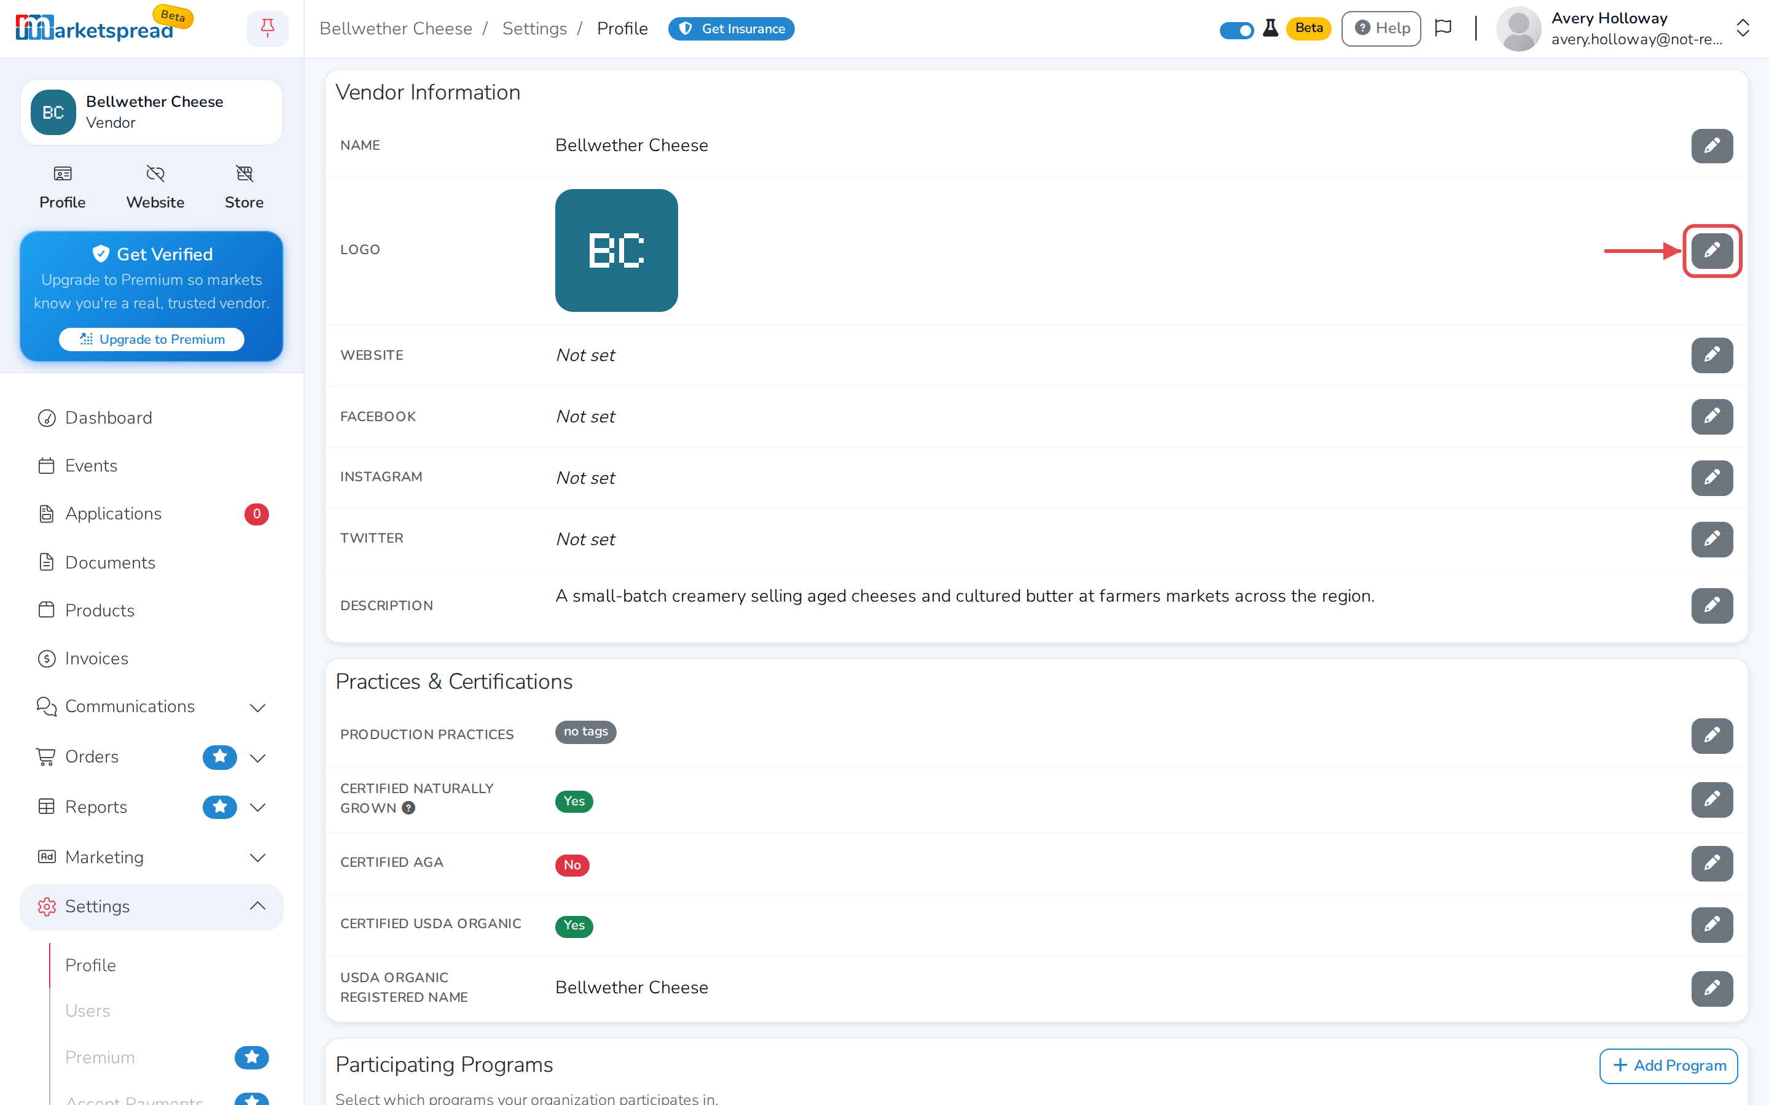Expand the Orders submenu

pos(257,758)
